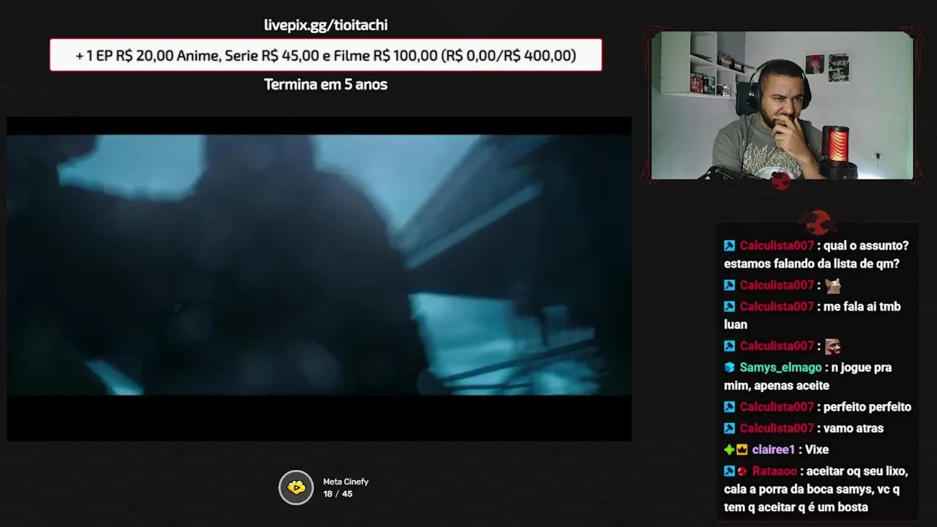Viewport: 937px width, 527px height.
Task: Click red round badge next to Rataaoo
Action: [x=742, y=471]
